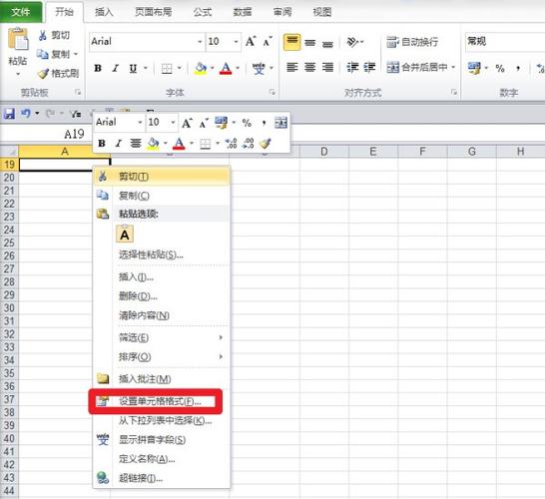Image resolution: width=545 pixels, height=499 pixels.
Task: Switch to 数据 Data tab
Action: coord(243,12)
